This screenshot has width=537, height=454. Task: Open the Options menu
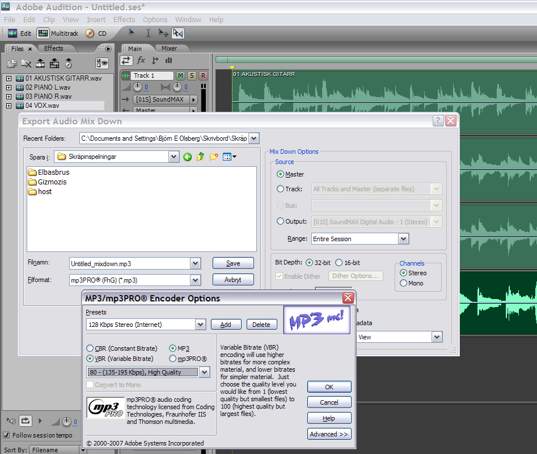coord(155,19)
